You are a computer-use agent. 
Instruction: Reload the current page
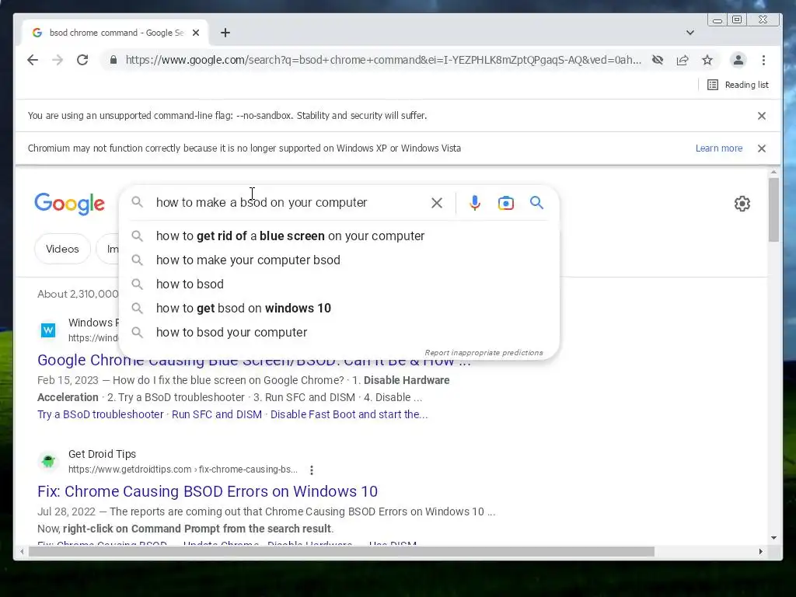[x=82, y=60]
